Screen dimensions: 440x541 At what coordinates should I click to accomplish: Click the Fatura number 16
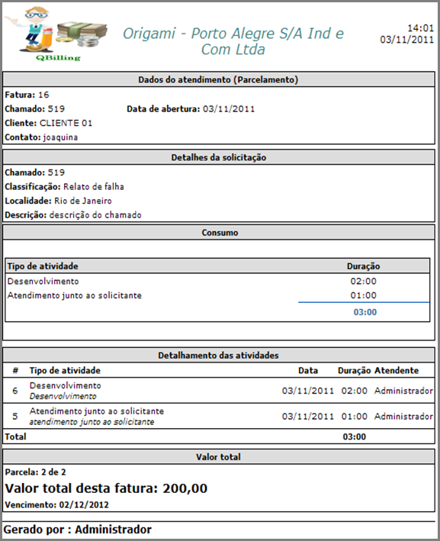point(43,95)
